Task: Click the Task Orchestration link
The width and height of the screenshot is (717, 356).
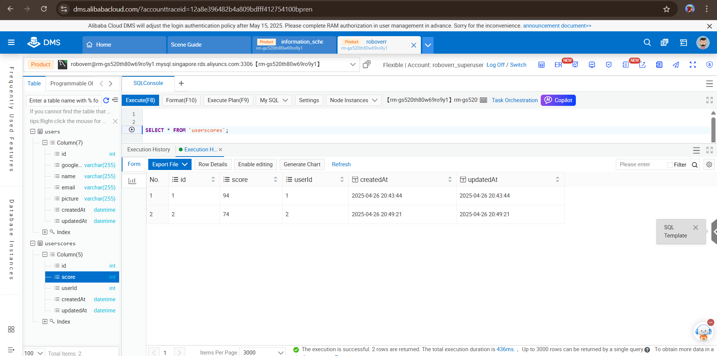Action: click(x=515, y=100)
